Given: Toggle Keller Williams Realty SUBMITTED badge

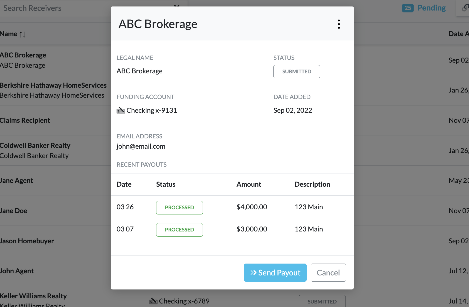Looking at the screenshot, I should tap(322, 301).
